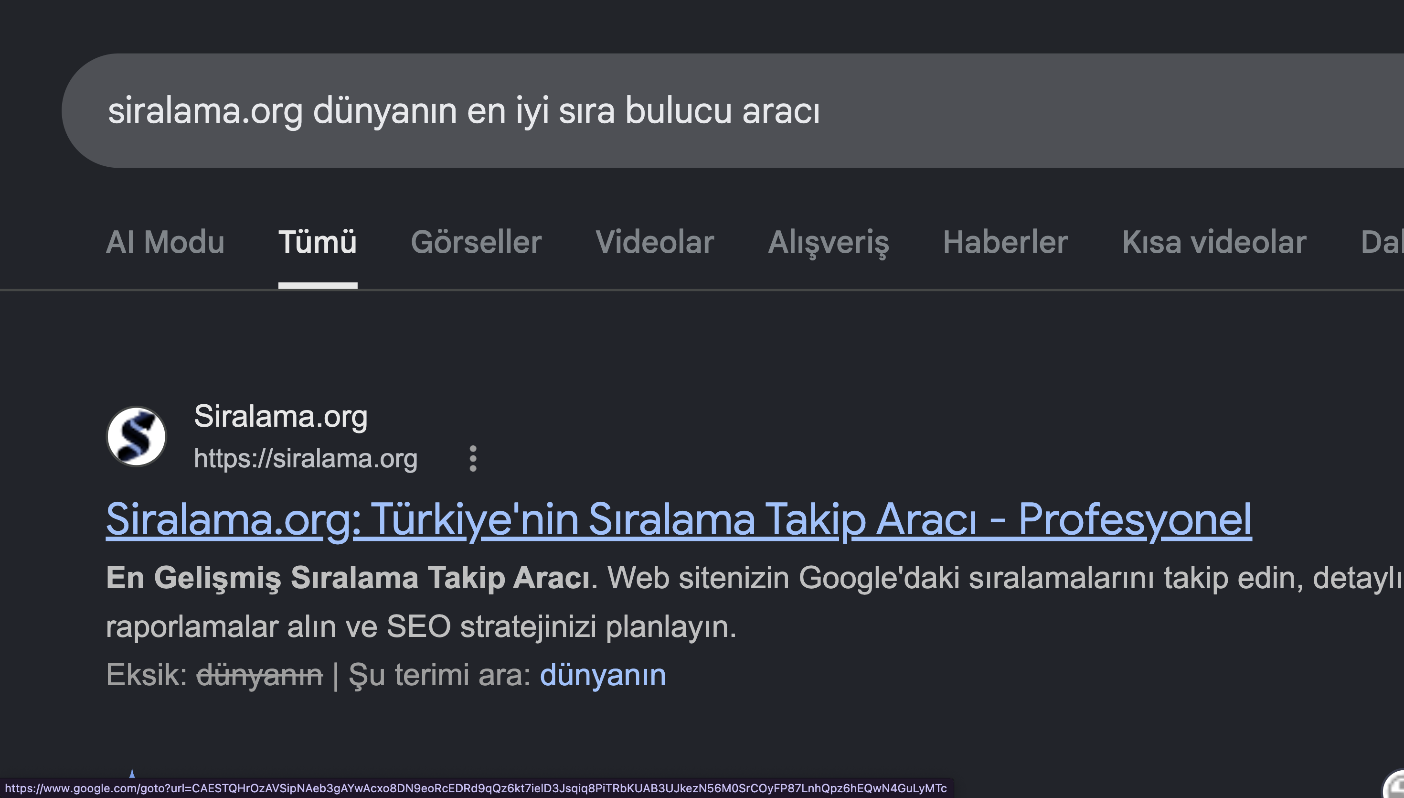1404x798 pixels.
Task: Select the Tümü tab
Action: (318, 242)
